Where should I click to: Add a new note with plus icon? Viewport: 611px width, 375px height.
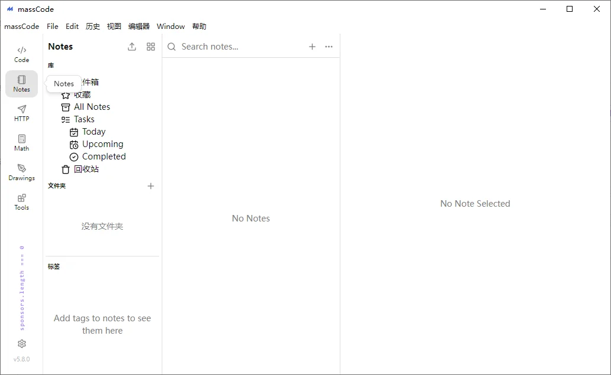click(x=312, y=47)
